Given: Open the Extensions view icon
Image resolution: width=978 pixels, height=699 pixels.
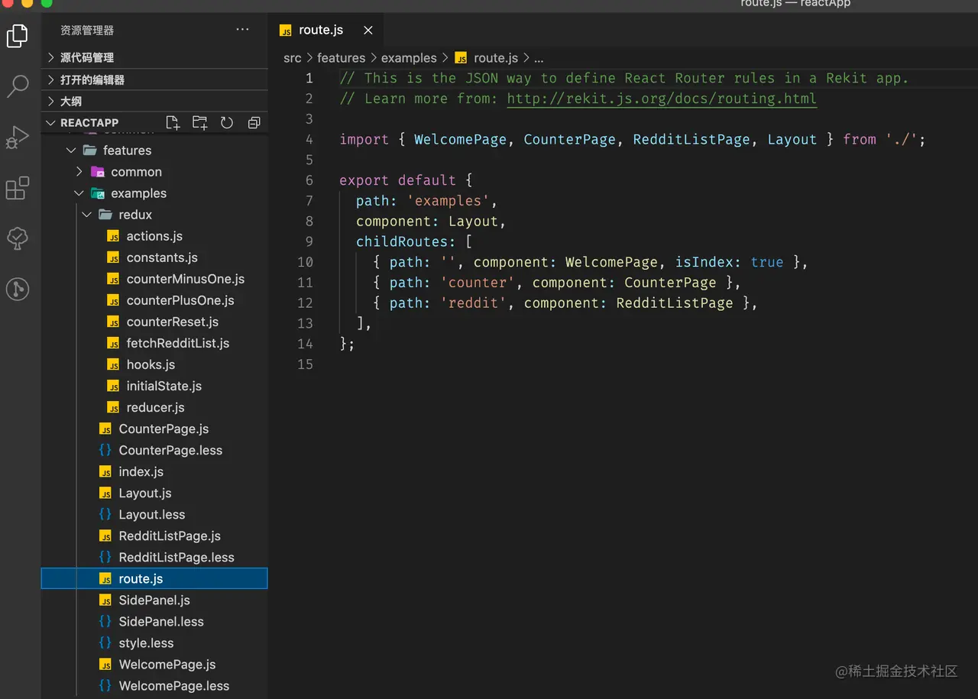Looking at the screenshot, I should pyautogui.click(x=18, y=188).
